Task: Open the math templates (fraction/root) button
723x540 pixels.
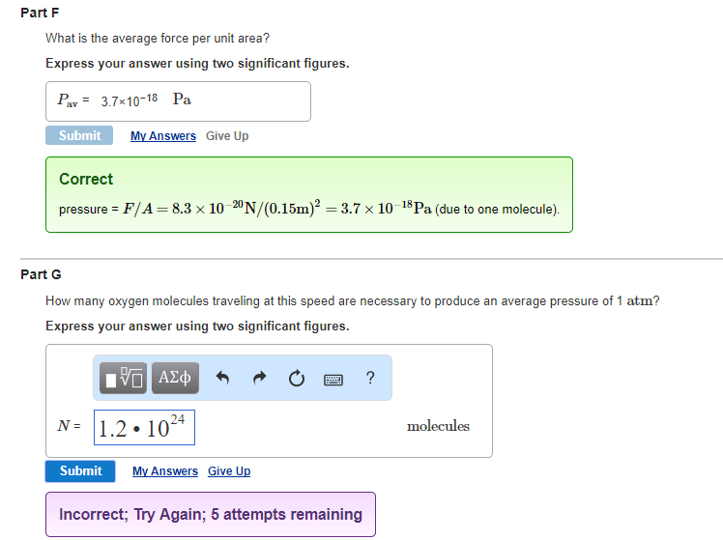Action: point(123,378)
